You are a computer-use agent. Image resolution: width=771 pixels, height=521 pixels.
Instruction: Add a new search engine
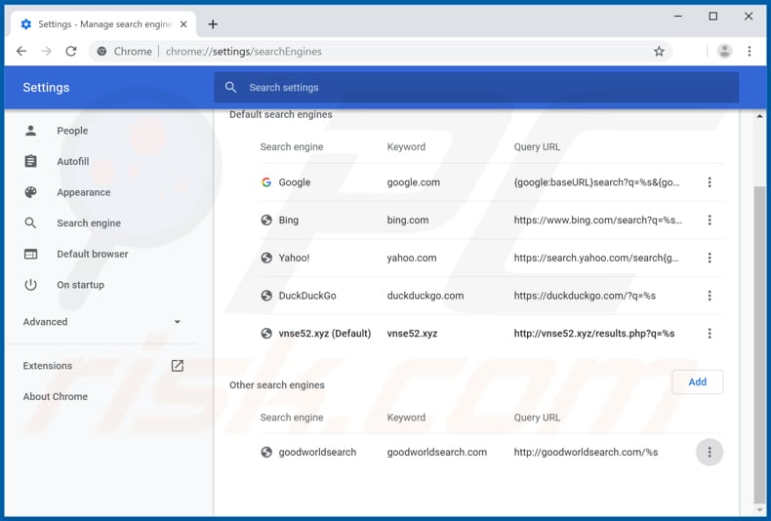(x=697, y=381)
